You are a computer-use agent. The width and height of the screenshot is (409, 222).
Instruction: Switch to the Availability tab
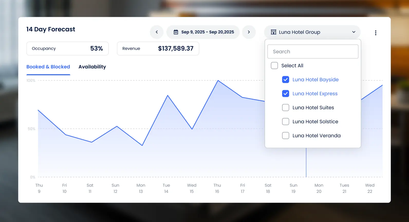click(x=92, y=67)
